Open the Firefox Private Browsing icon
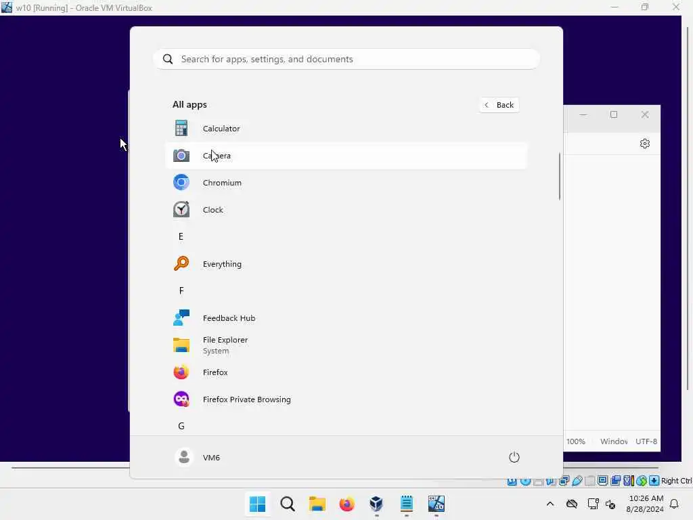 pyautogui.click(x=181, y=399)
